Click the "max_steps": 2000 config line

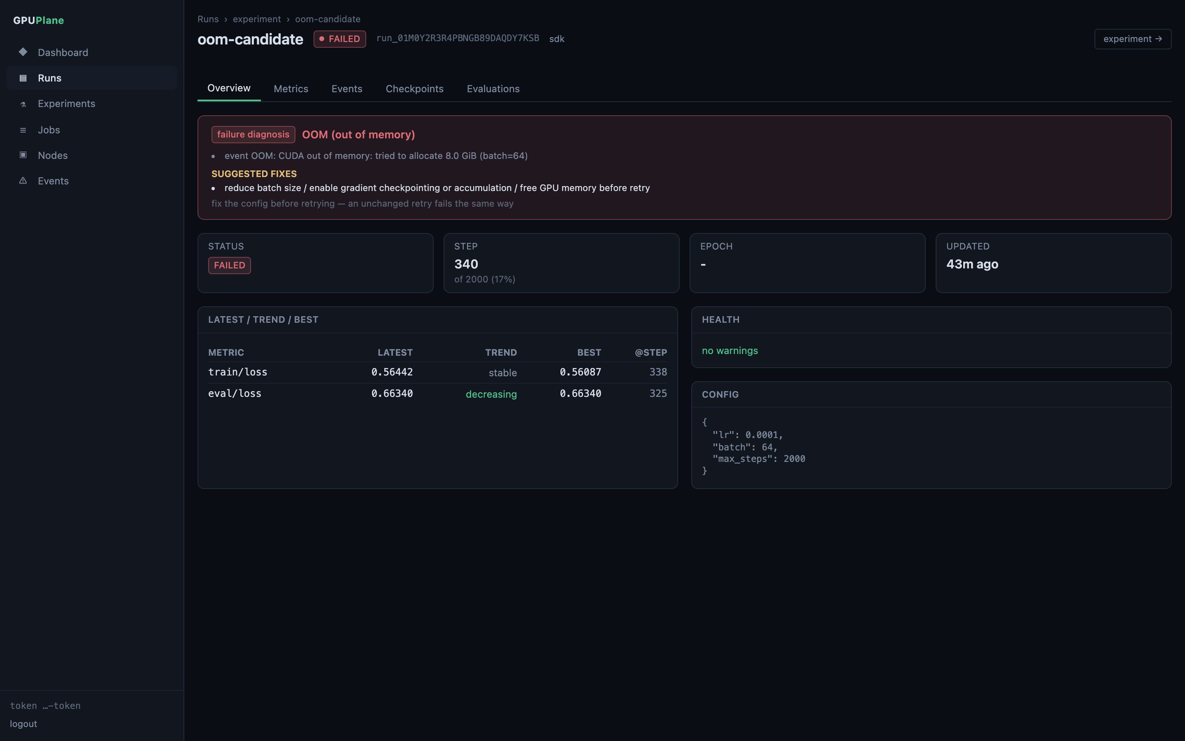pyautogui.click(x=758, y=459)
